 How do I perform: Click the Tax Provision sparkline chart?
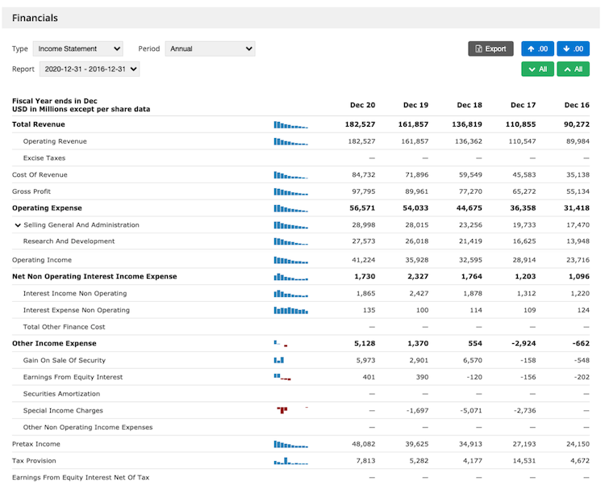(291, 461)
